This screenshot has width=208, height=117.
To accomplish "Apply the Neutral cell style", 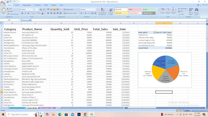I will point(121,13).
